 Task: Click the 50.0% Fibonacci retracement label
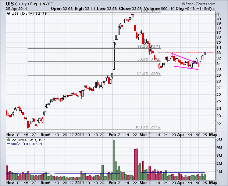(149, 59)
